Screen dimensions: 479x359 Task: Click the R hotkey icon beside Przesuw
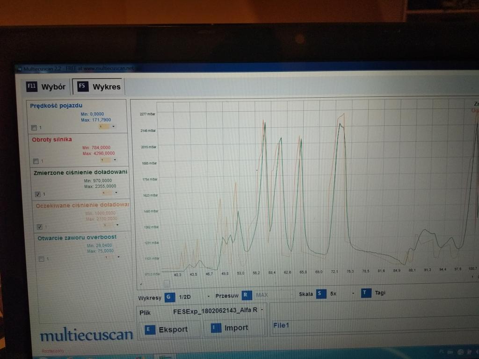[x=247, y=295]
